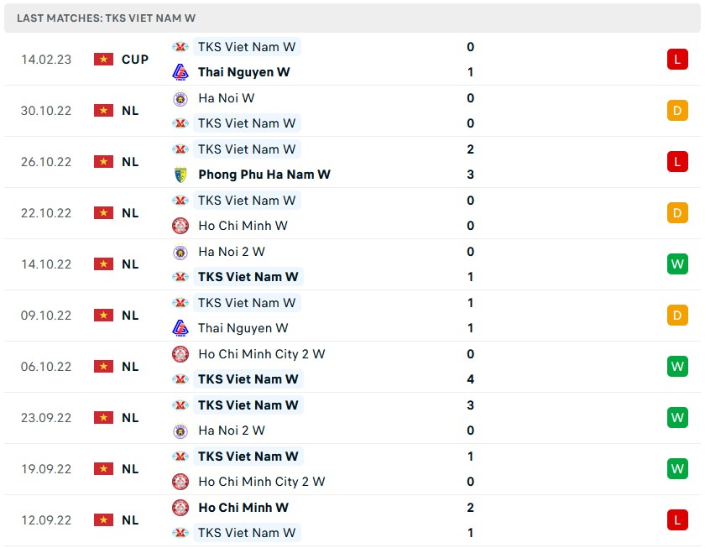Click the TKS Viet Nam W club logo
The width and height of the screenshot is (705, 548).
[180, 47]
